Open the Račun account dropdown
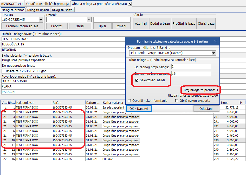246x175 pixels. 41,20
